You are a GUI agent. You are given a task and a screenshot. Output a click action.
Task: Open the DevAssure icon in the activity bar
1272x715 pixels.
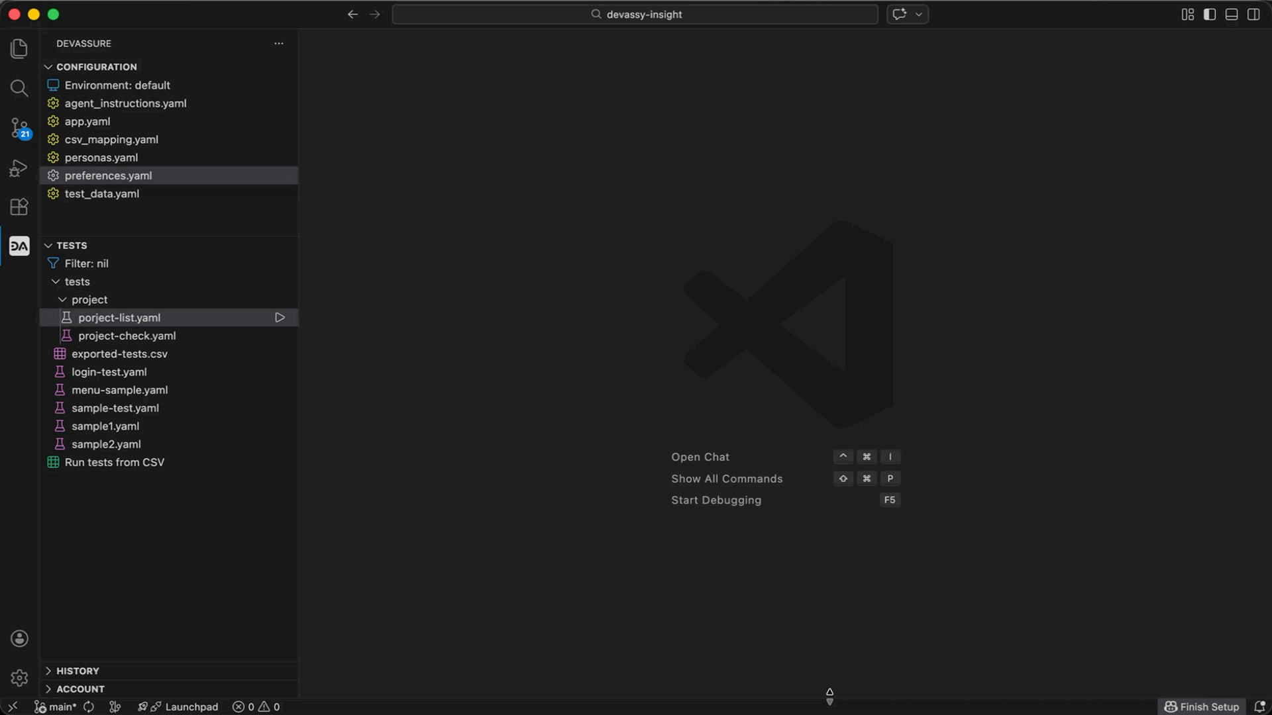pyautogui.click(x=19, y=246)
